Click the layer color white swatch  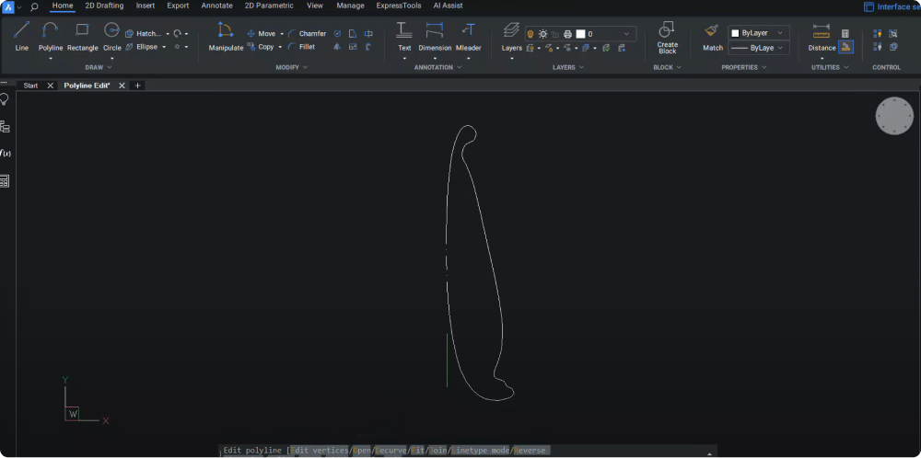tap(580, 34)
